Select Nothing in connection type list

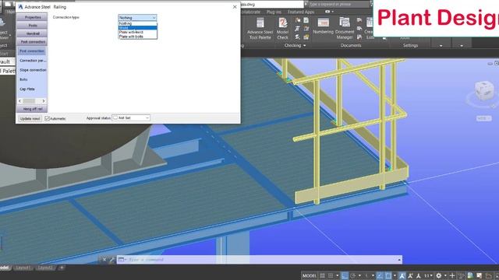(137, 23)
